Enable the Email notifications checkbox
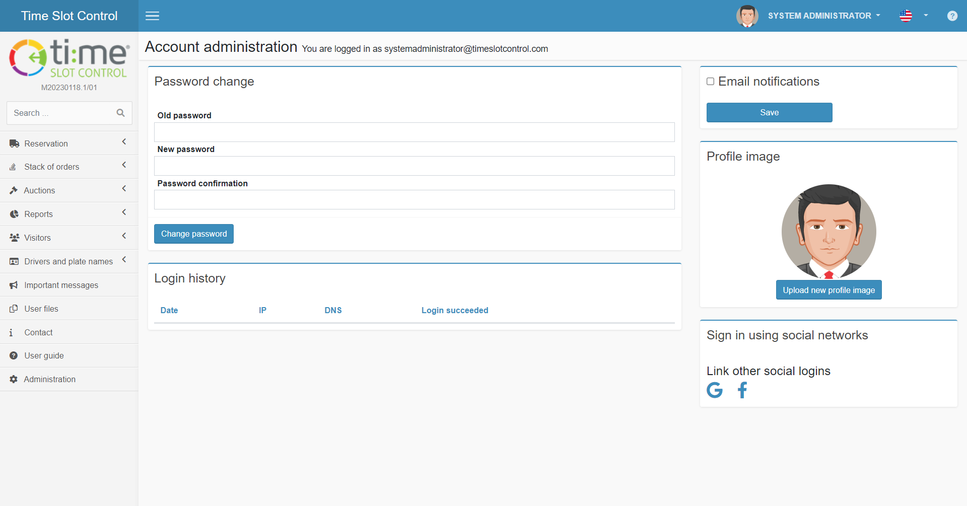Image resolution: width=967 pixels, height=506 pixels. [710, 81]
